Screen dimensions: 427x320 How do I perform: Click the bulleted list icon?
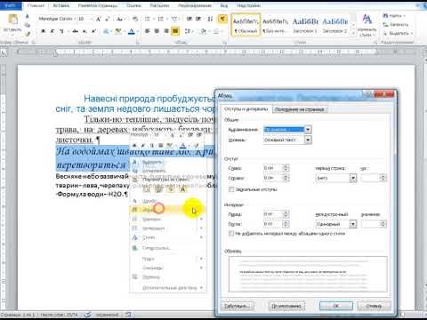[x=148, y=19]
